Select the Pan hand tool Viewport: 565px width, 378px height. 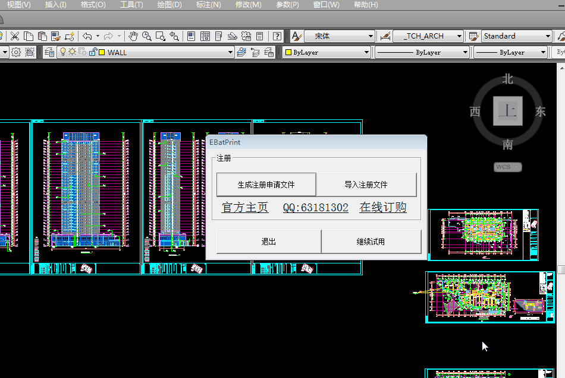(133, 36)
